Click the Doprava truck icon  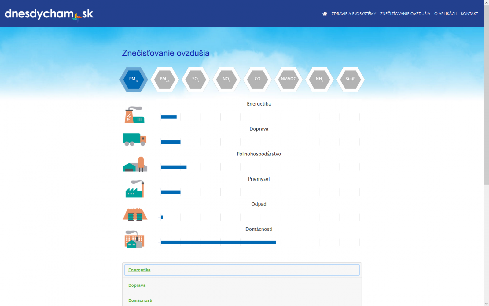tap(134, 140)
